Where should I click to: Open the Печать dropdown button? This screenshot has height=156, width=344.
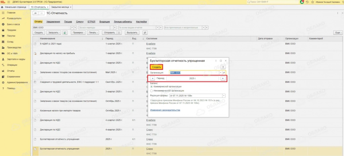tap(93, 33)
